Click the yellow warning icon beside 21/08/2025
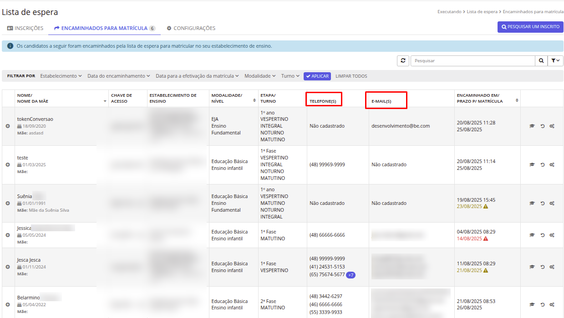The image size is (564, 318). 486,270
